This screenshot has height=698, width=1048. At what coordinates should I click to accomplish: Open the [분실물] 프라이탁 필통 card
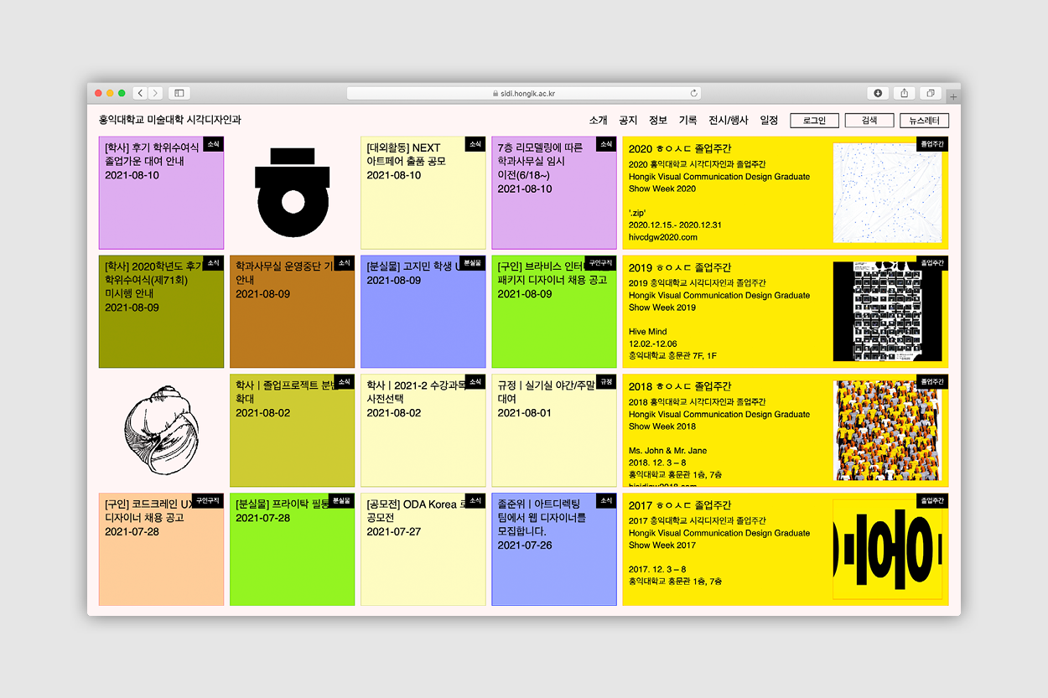[x=292, y=550]
